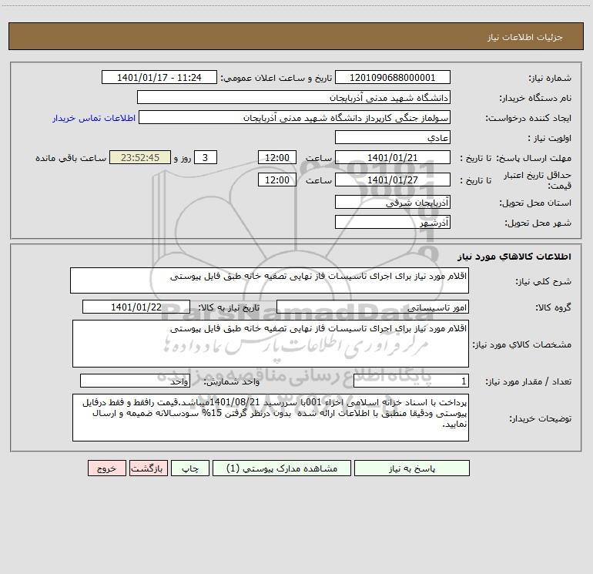Click the 'شماره نیاز:' label

click(550, 78)
